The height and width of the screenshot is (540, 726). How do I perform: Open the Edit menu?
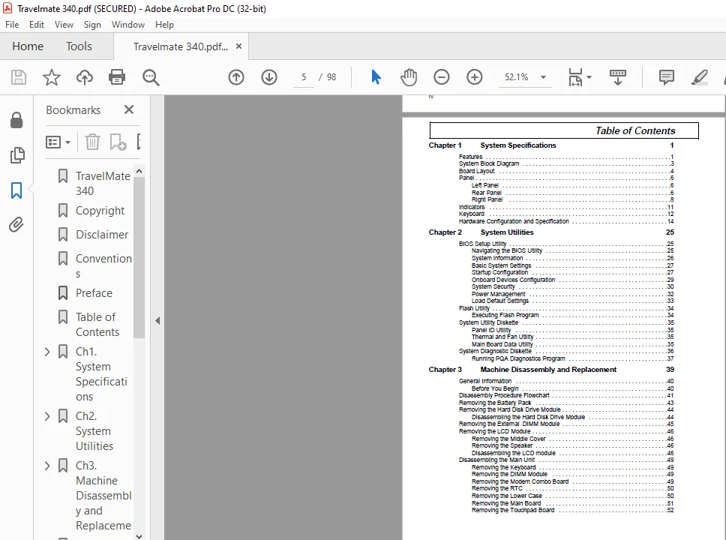(x=37, y=25)
